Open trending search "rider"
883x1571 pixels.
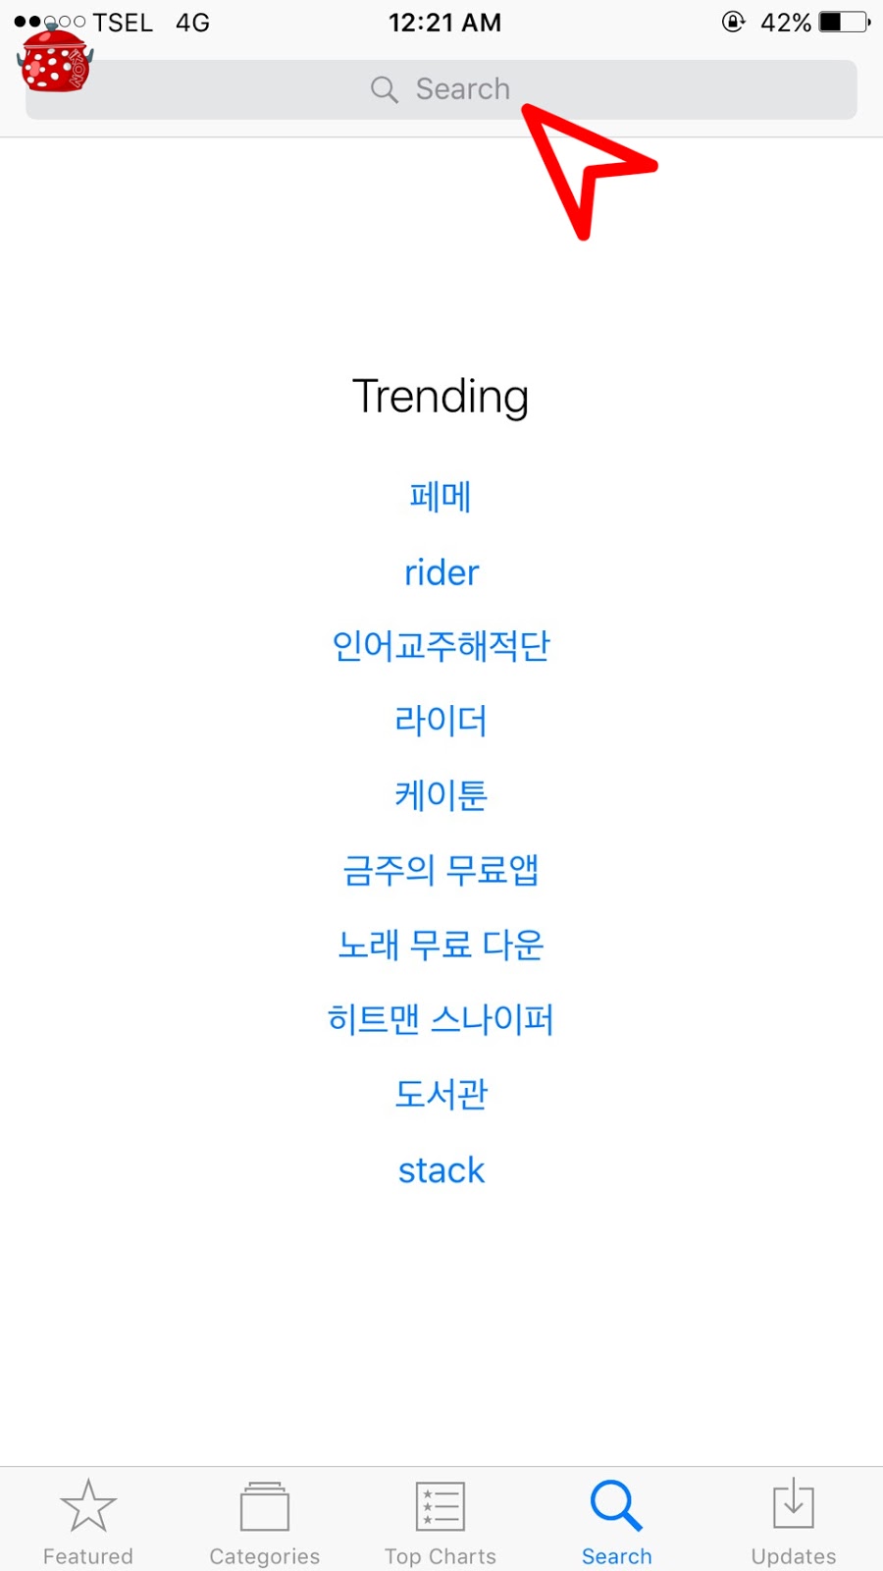pos(441,572)
